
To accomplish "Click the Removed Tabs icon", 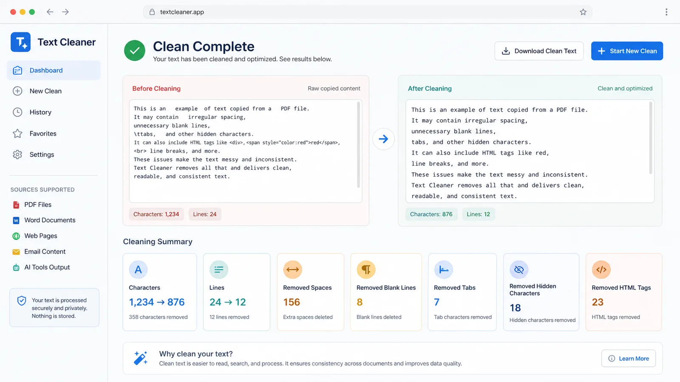I will 443,270.
